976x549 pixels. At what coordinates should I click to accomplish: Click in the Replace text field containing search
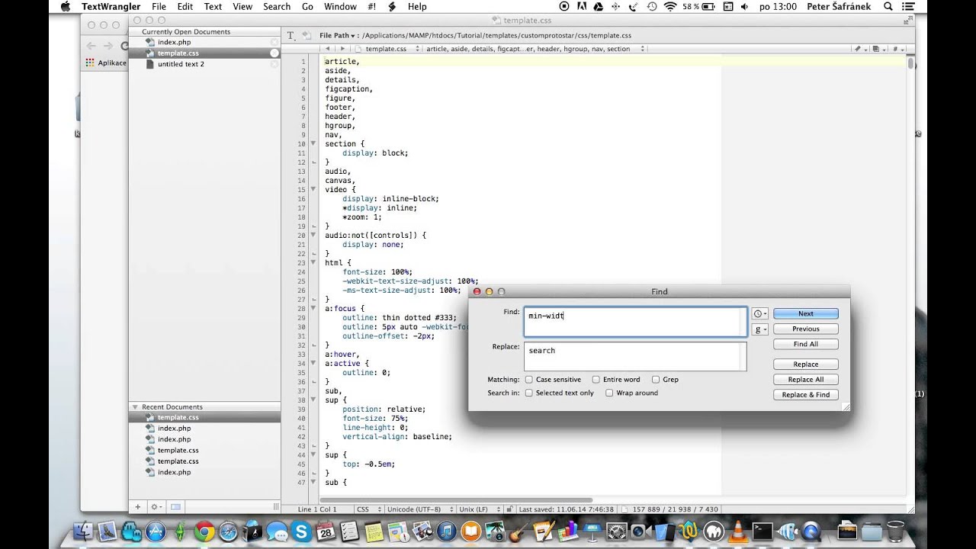coord(635,357)
